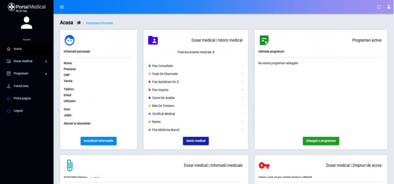Click the red key access rights icon
The image size is (394, 184).
point(264,165)
